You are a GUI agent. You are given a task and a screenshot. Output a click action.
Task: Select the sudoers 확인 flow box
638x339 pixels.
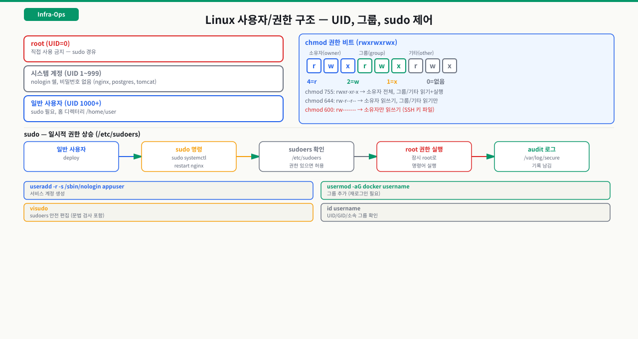(307, 157)
